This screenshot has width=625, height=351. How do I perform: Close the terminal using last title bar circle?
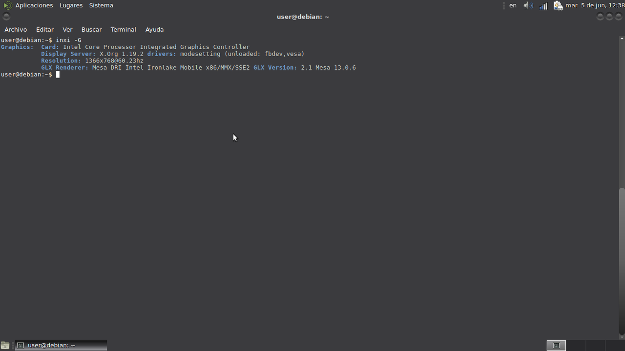pos(618,17)
